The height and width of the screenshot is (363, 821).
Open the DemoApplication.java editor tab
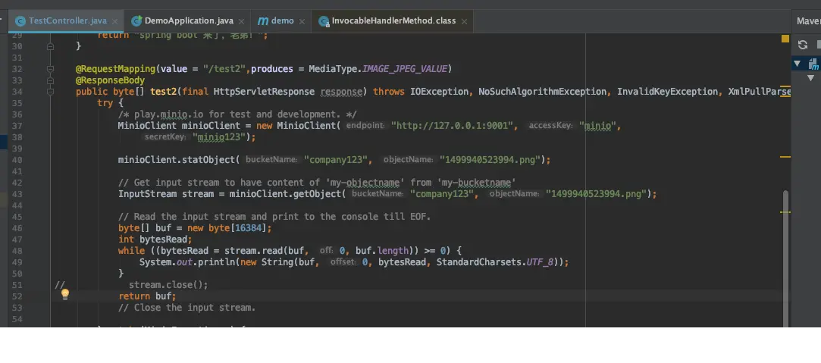click(189, 21)
